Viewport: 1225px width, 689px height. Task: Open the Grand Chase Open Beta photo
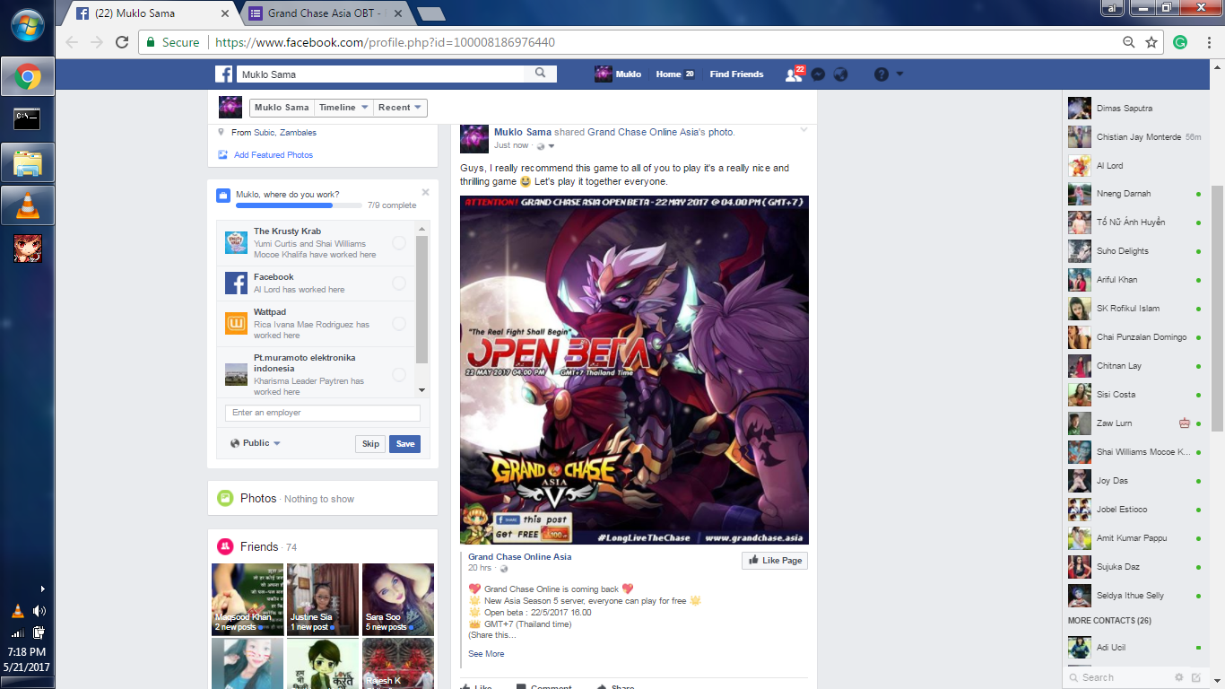(x=634, y=370)
